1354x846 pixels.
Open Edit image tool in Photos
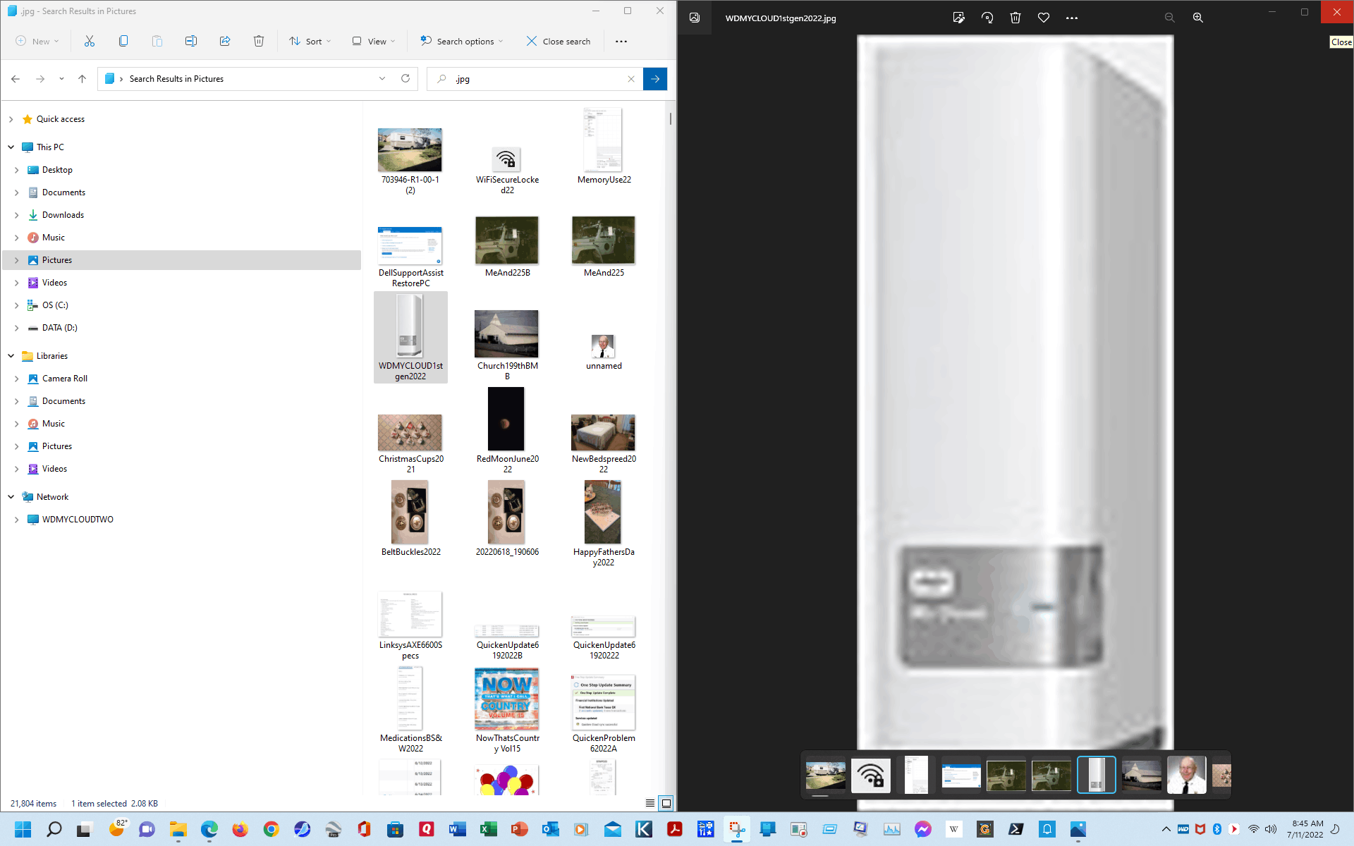(958, 18)
